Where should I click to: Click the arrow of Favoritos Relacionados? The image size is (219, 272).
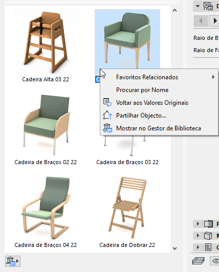[x=213, y=77]
